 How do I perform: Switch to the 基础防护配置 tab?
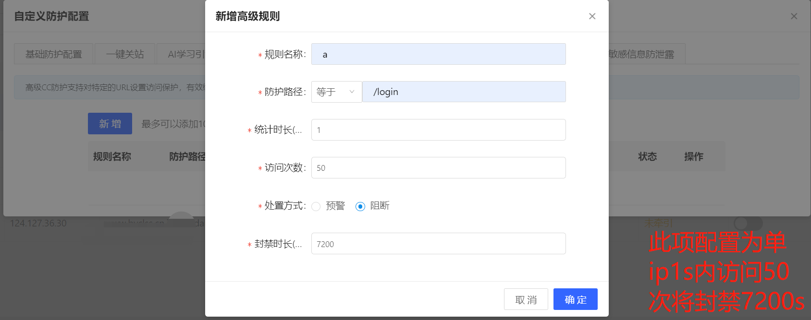[x=53, y=54]
